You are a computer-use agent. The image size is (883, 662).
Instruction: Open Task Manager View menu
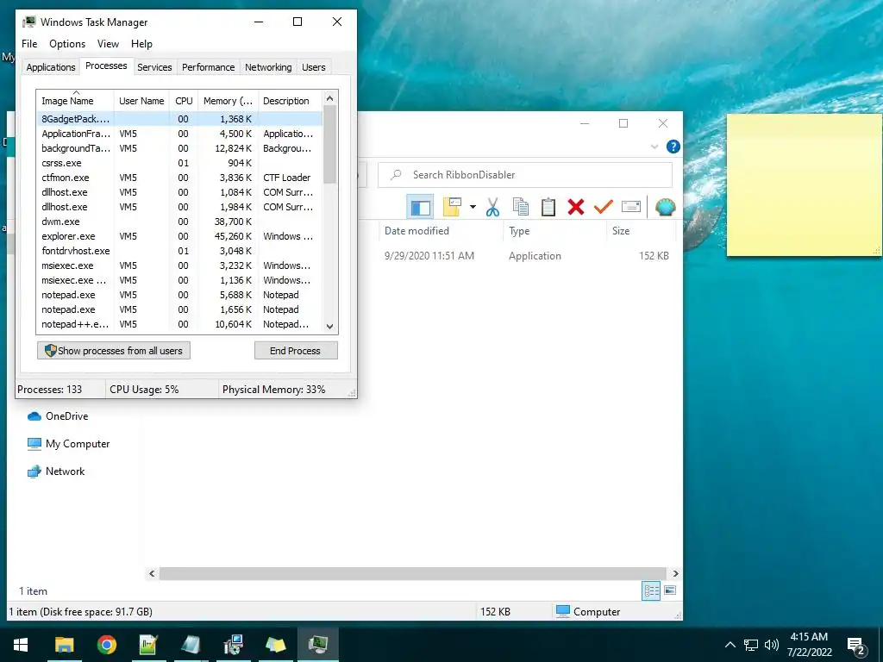click(x=108, y=44)
